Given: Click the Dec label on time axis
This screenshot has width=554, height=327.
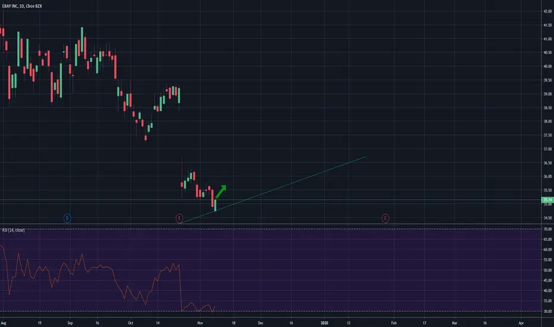Looking at the screenshot, I should tap(260, 323).
